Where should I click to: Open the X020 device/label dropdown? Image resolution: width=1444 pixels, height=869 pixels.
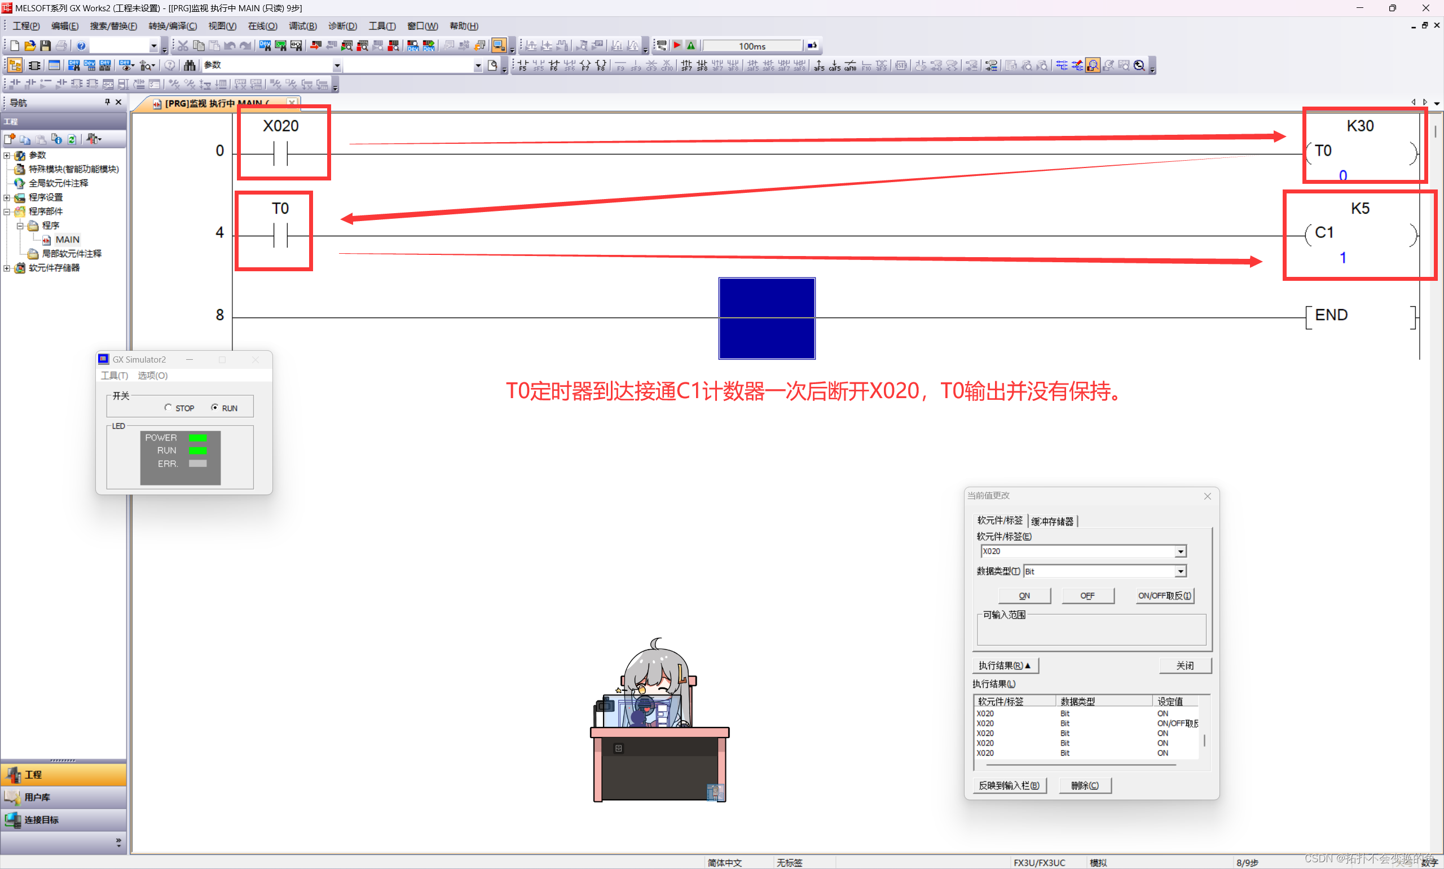pyautogui.click(x=1181, y=551)
